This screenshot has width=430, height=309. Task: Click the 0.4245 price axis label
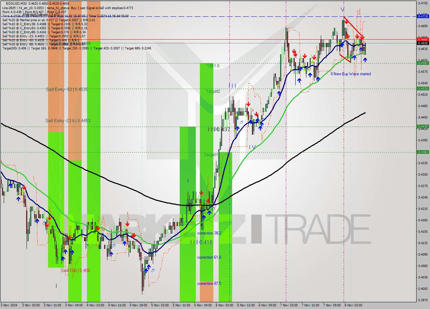(423, 197)
